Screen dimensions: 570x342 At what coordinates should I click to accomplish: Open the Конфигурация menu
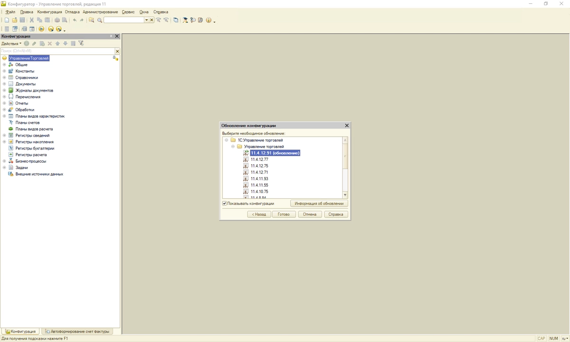click(49, 11)
